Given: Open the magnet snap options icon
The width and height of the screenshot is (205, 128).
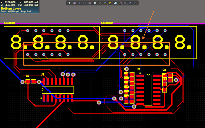Looking at the screenshot, I should 74,3.
